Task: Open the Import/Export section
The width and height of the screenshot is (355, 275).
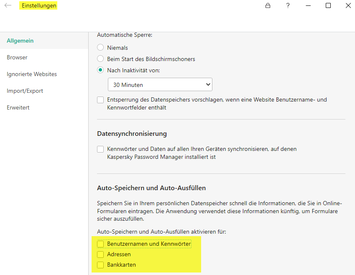Action: pos(25,91)
